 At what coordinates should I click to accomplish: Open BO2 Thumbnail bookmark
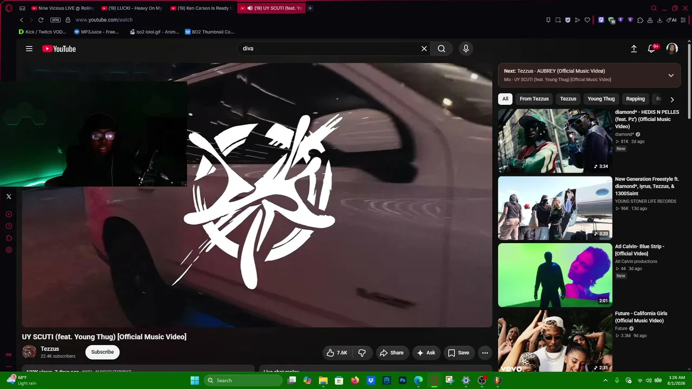coord(209,32)
